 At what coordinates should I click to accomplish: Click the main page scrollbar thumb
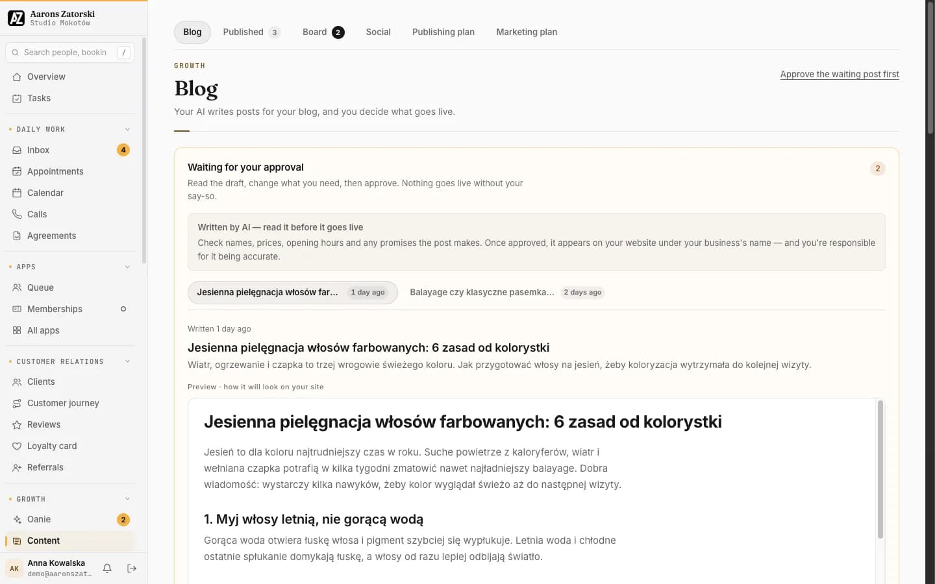930,68
